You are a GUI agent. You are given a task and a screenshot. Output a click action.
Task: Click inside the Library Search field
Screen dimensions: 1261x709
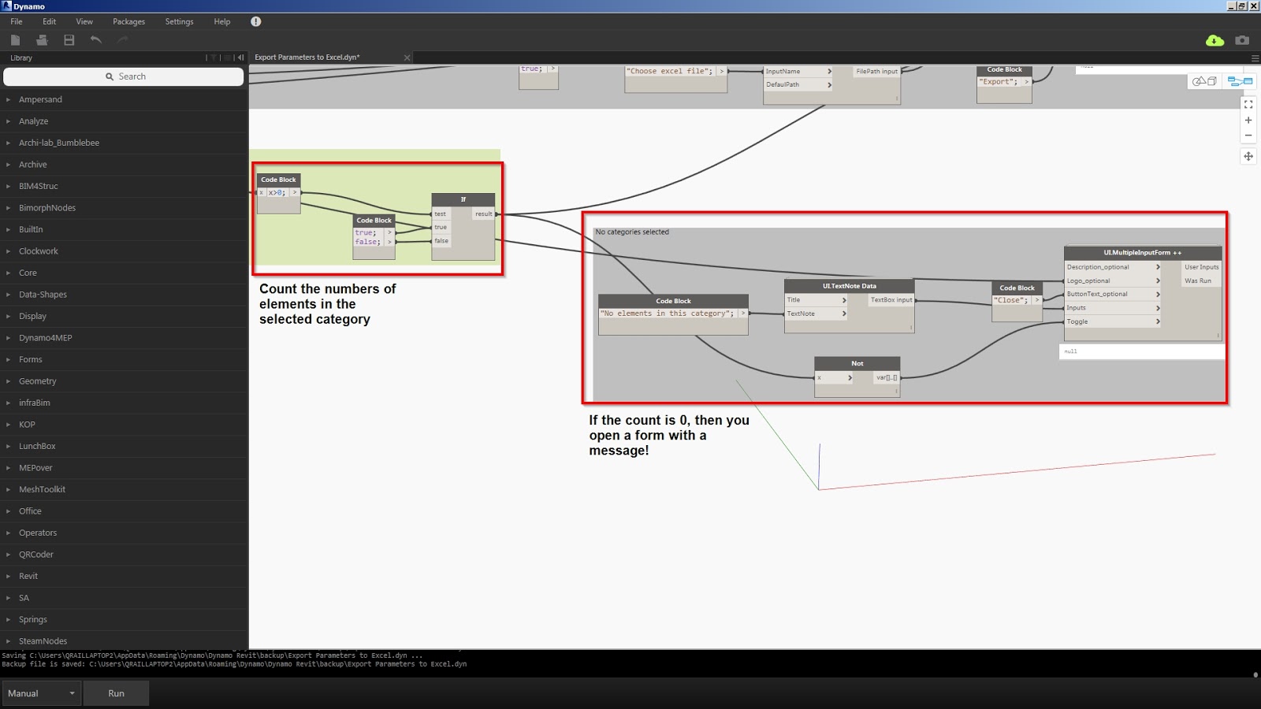(123, 76)
